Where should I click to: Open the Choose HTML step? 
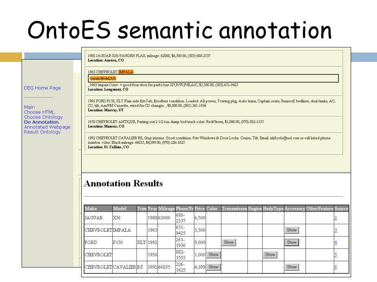click(x=39, y=112)
